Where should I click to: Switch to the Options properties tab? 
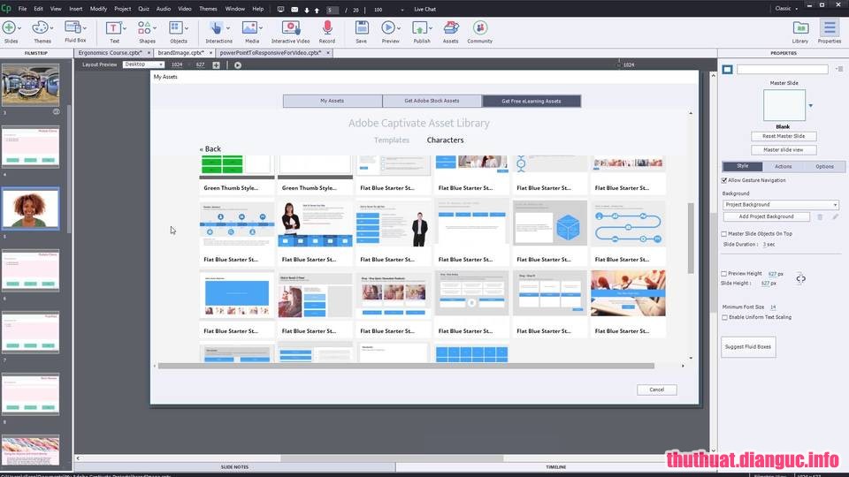(824, 167)
